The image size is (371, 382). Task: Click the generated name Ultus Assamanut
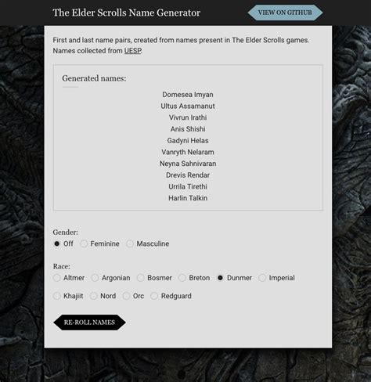pyautogui.click(x=188, y=106)
